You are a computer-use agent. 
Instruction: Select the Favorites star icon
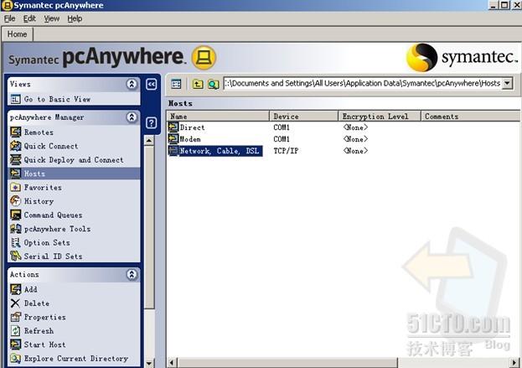click(16, 188)
